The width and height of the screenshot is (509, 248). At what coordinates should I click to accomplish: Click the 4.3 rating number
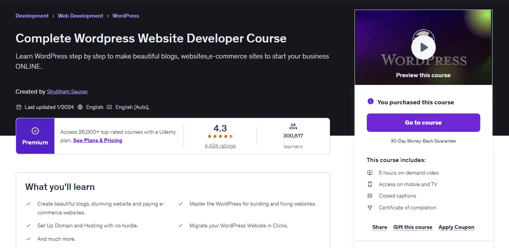pos(220,128)
